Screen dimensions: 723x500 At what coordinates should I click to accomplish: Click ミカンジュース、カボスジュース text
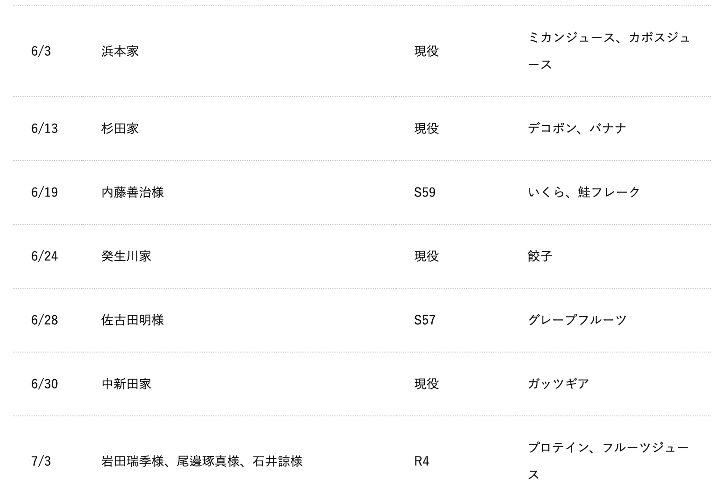click(x=609, y=51)
